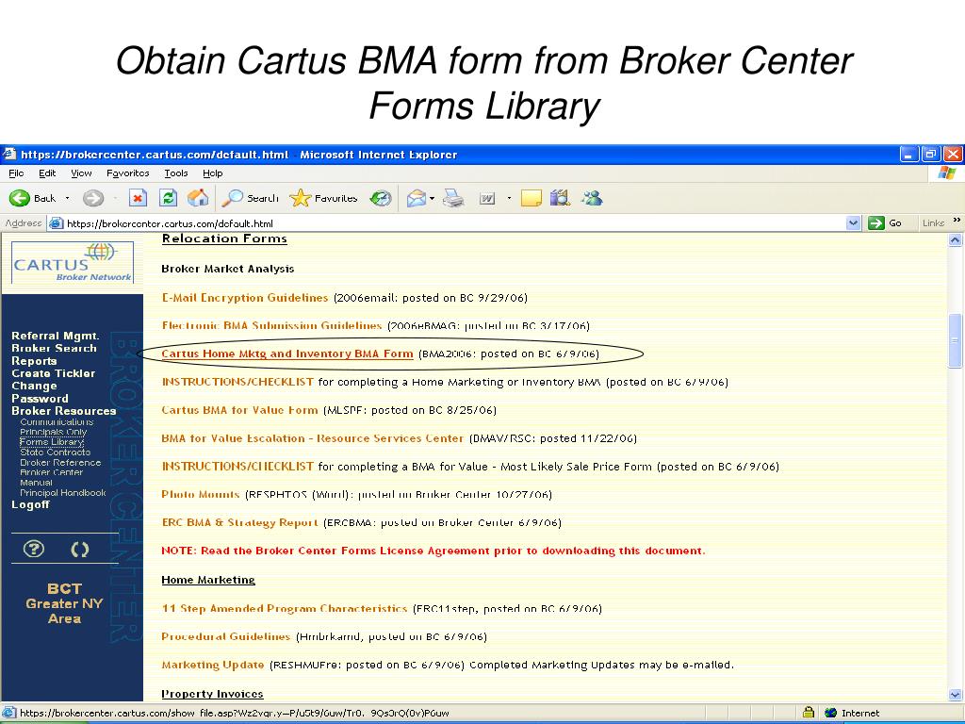Open State Contracts in sidebar
965x724 pixels.
click(x=55, y=452)
